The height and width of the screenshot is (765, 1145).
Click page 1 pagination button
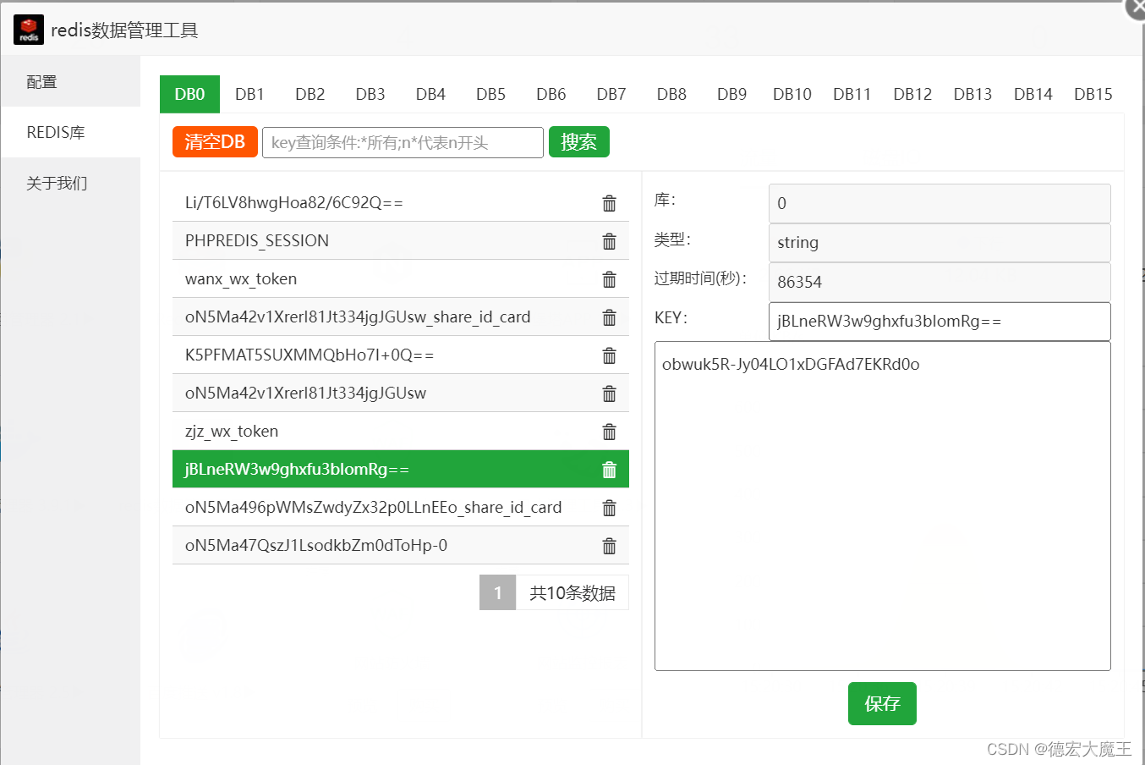coord(497,592)
